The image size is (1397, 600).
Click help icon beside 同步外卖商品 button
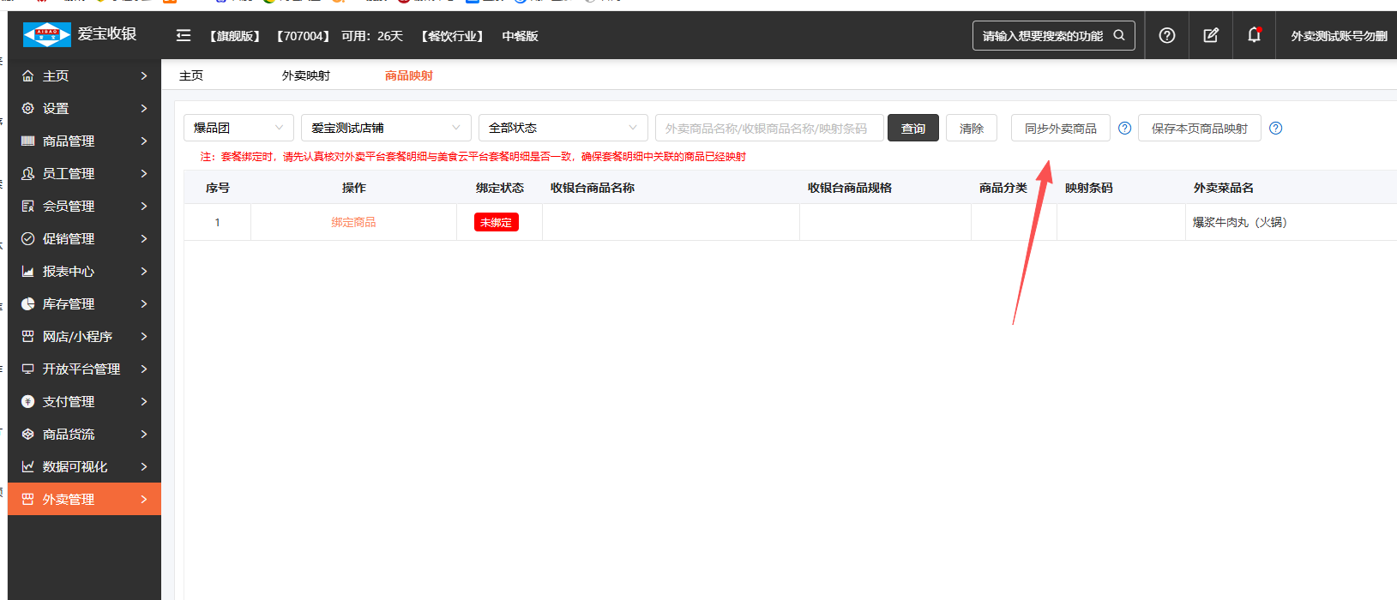pos(1124,128)
